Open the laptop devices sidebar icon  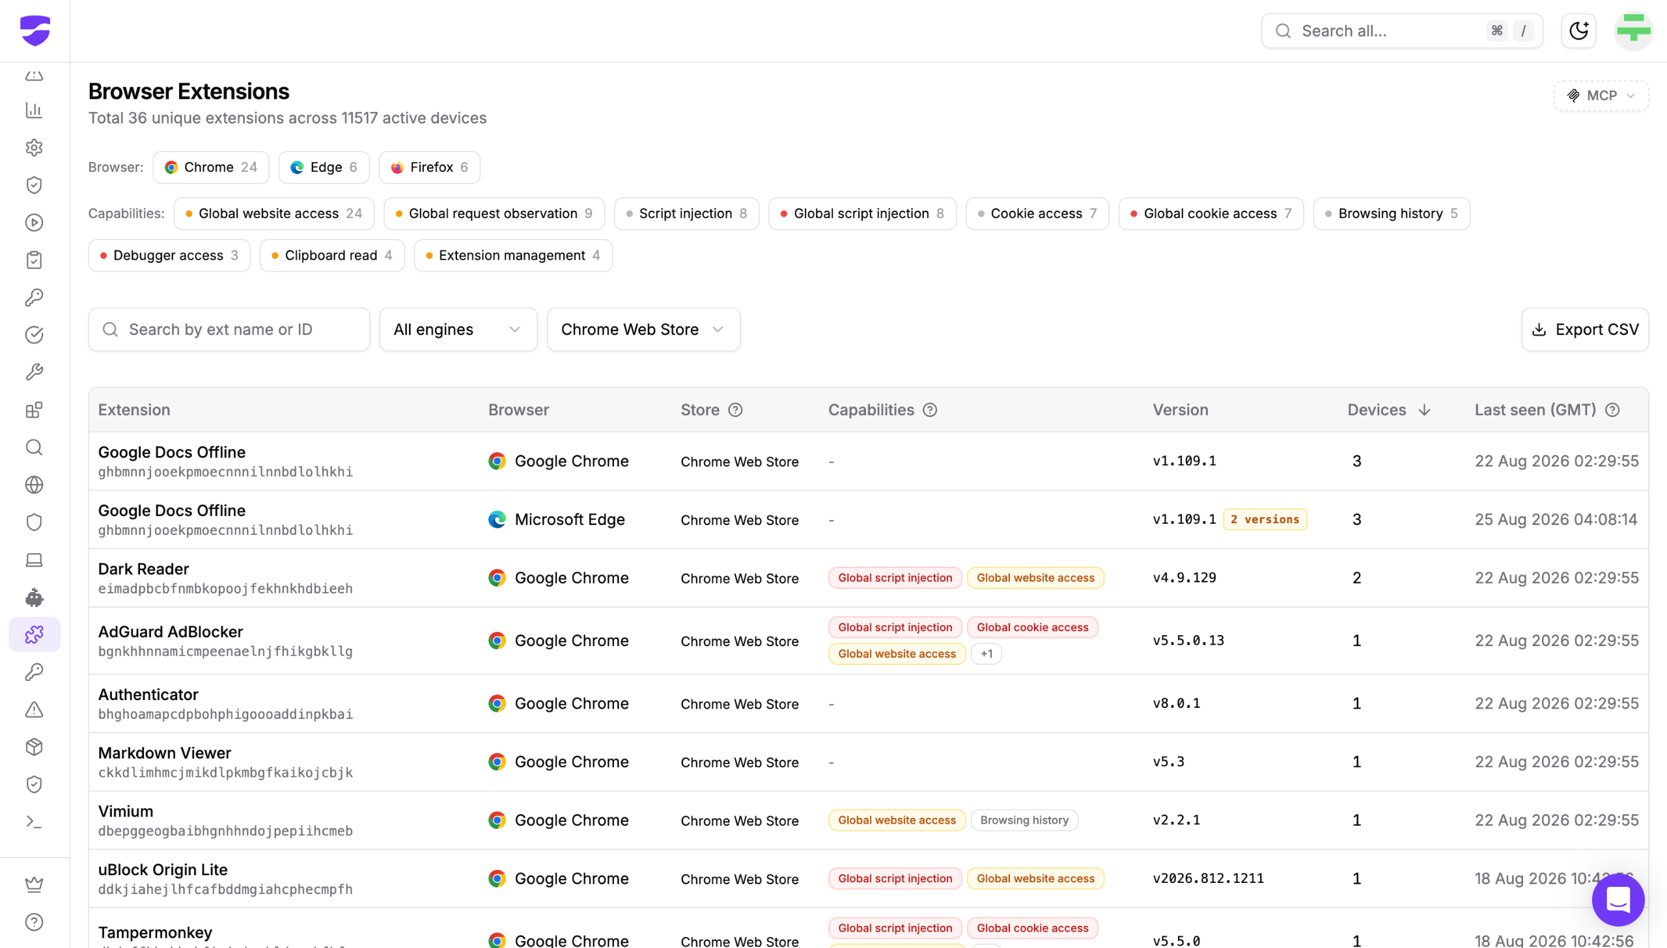(34, 560)
